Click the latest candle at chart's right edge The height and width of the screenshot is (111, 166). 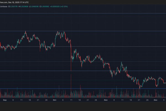coord(165,83)
